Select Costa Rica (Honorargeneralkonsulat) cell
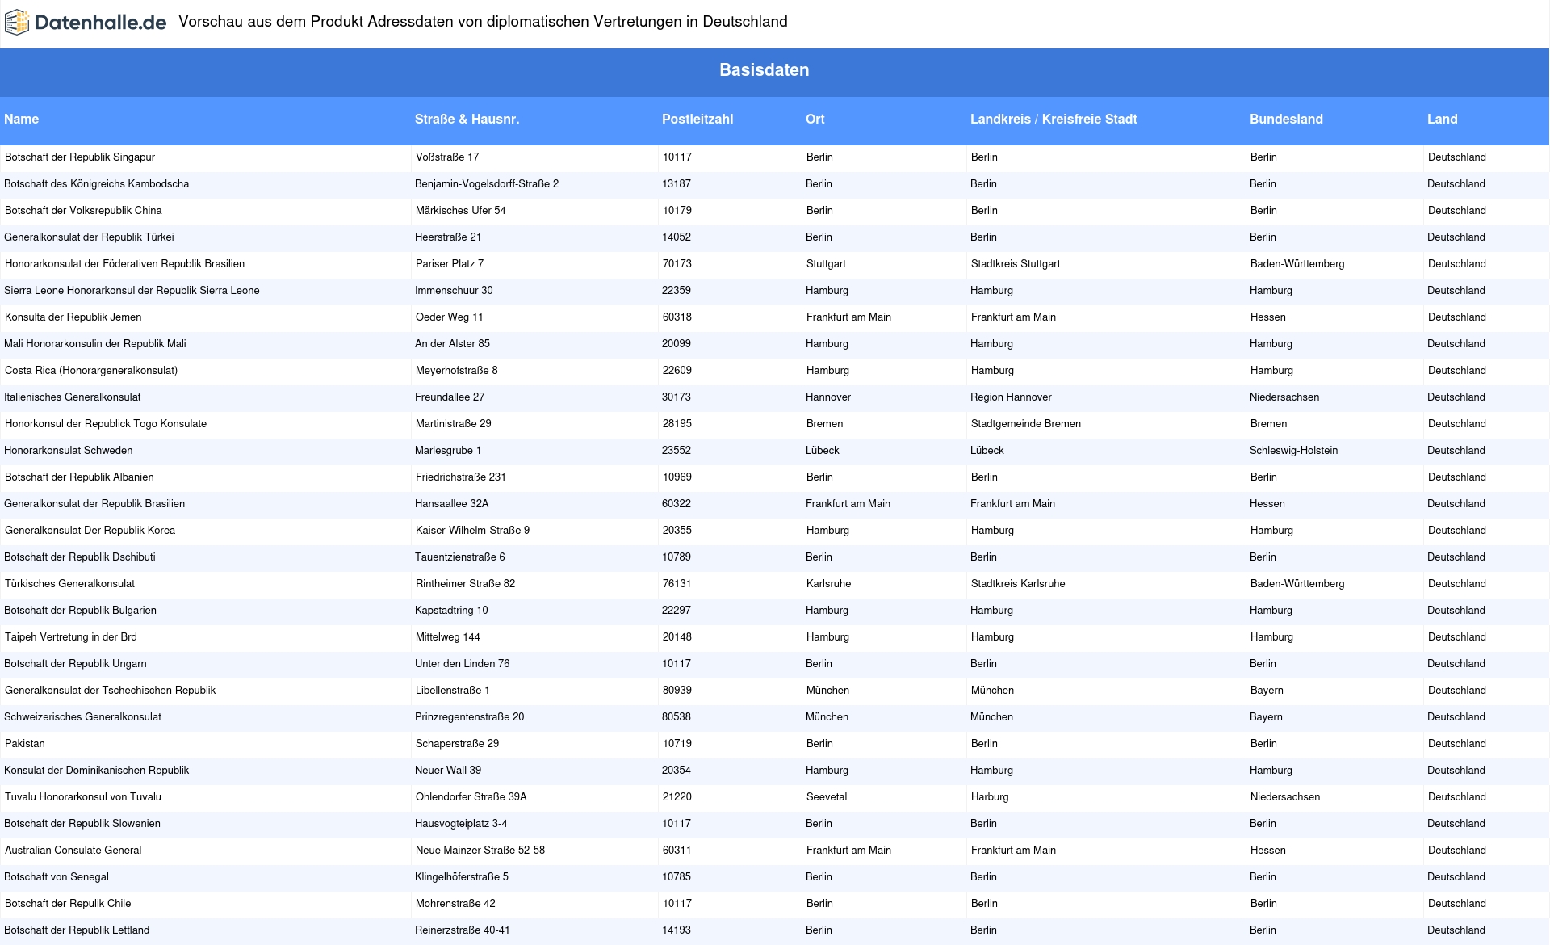This screenshot has width=1550, height=945. click(91, 370)
